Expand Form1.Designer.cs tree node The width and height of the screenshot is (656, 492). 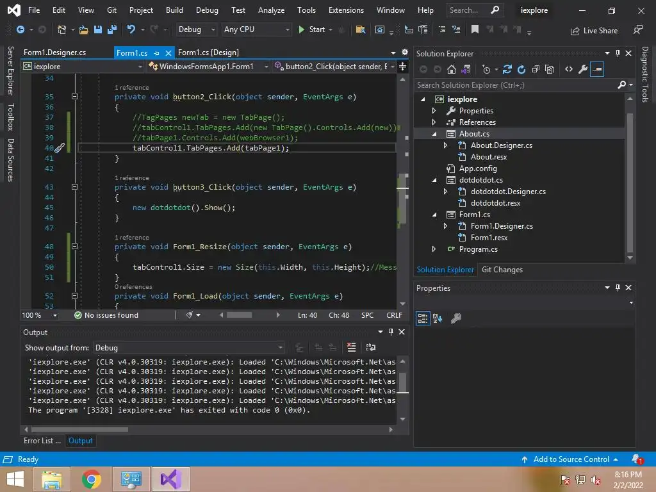click(x=446, y=226)
